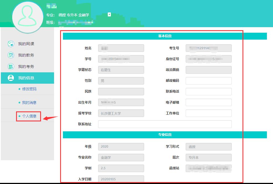Viewport: 273px width, 184px height.
Task: Click the 基本信息 section header bar
Action: coord(165,36)
